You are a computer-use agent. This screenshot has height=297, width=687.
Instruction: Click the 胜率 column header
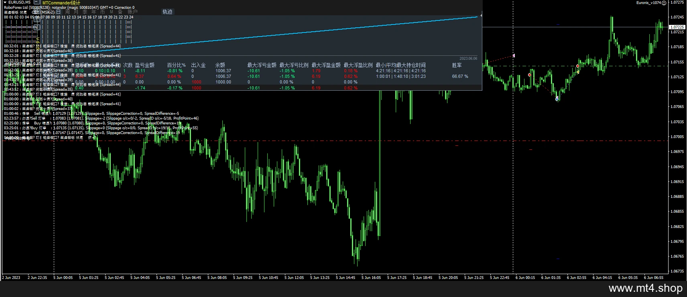coord(457,65)
